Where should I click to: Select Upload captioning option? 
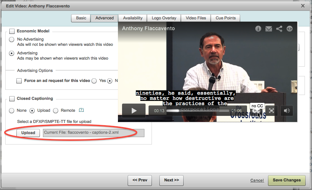point(32,111)
